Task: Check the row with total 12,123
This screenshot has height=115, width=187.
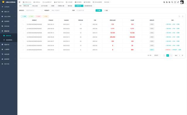Action: coord(23,33)
